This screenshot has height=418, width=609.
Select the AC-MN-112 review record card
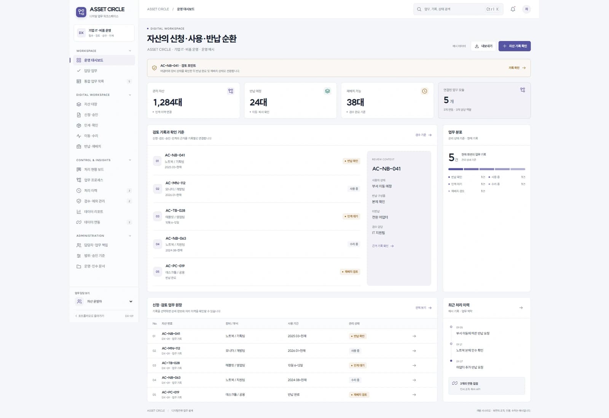257,189
